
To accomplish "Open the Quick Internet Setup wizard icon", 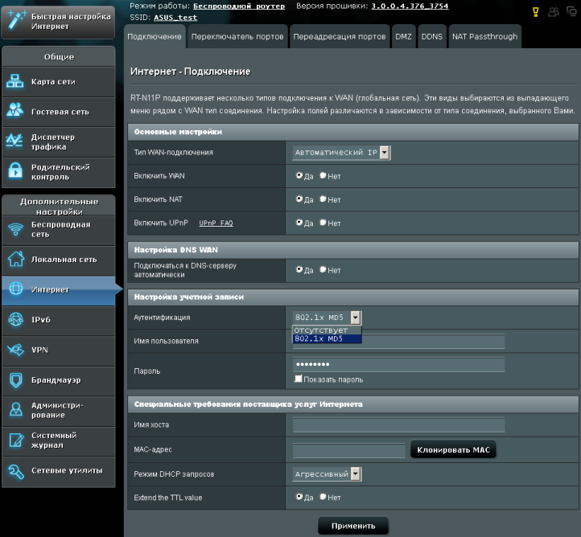I will (16, 19).
